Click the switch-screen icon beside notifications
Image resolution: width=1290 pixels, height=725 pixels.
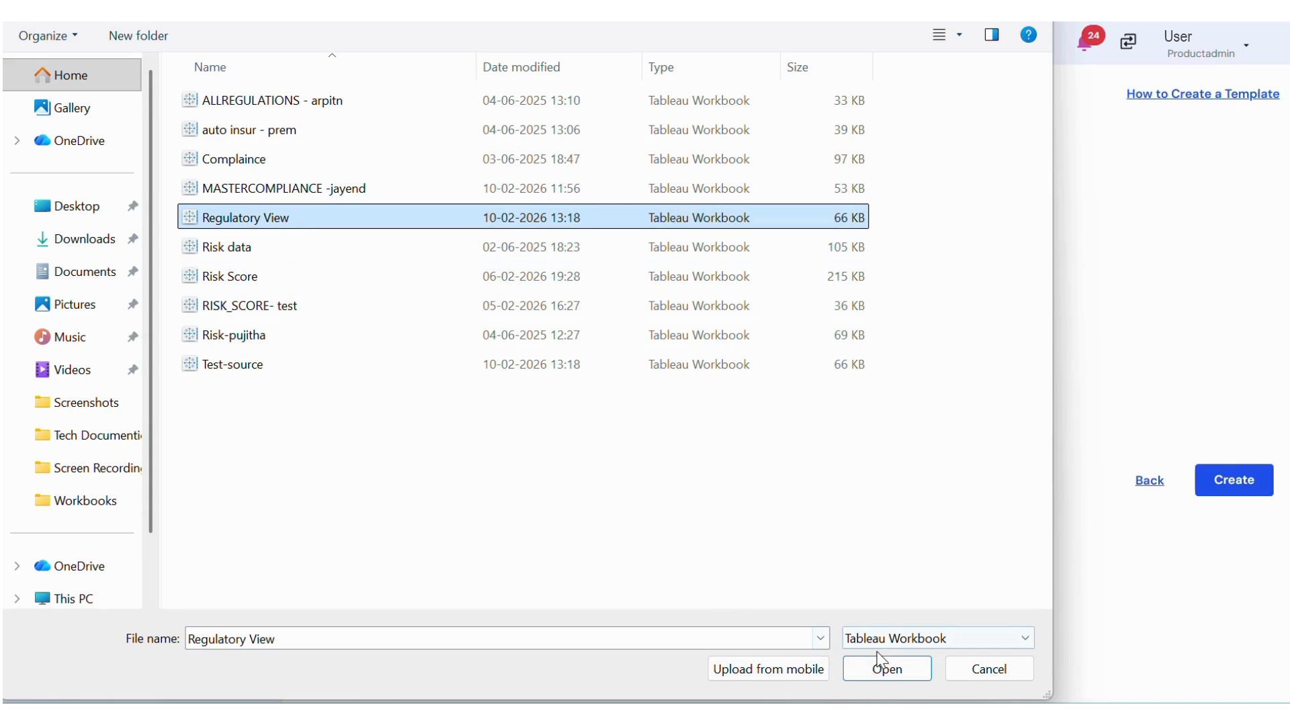(x=1128, y=42)
